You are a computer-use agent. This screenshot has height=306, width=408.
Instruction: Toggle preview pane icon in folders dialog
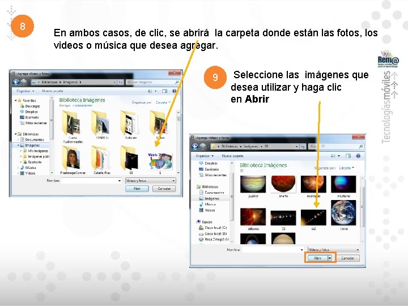(x=164, y=91)
